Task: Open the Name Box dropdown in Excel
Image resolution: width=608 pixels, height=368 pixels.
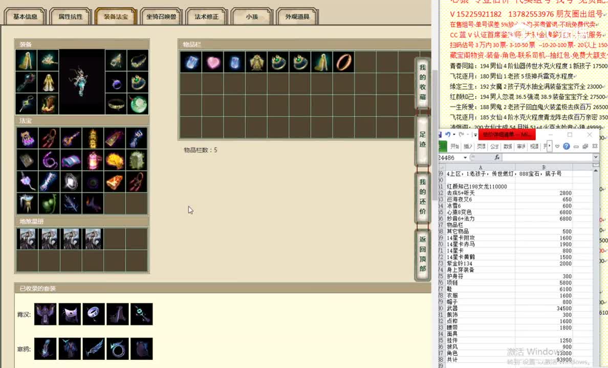Action: pyautogui.click(x=465, y=157)
